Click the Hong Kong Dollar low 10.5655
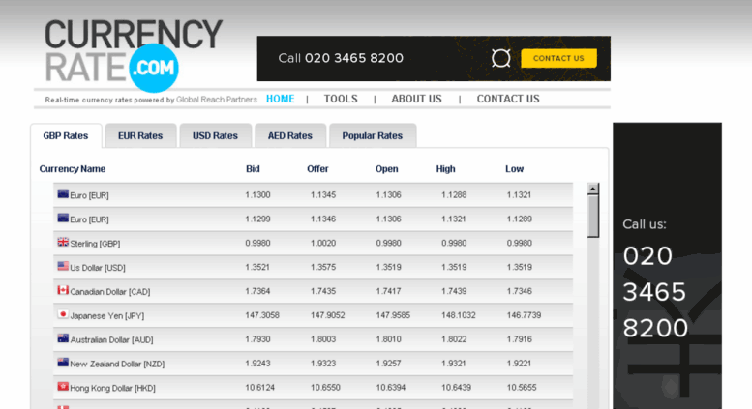 pyautogui.click(x=522, y=387)
